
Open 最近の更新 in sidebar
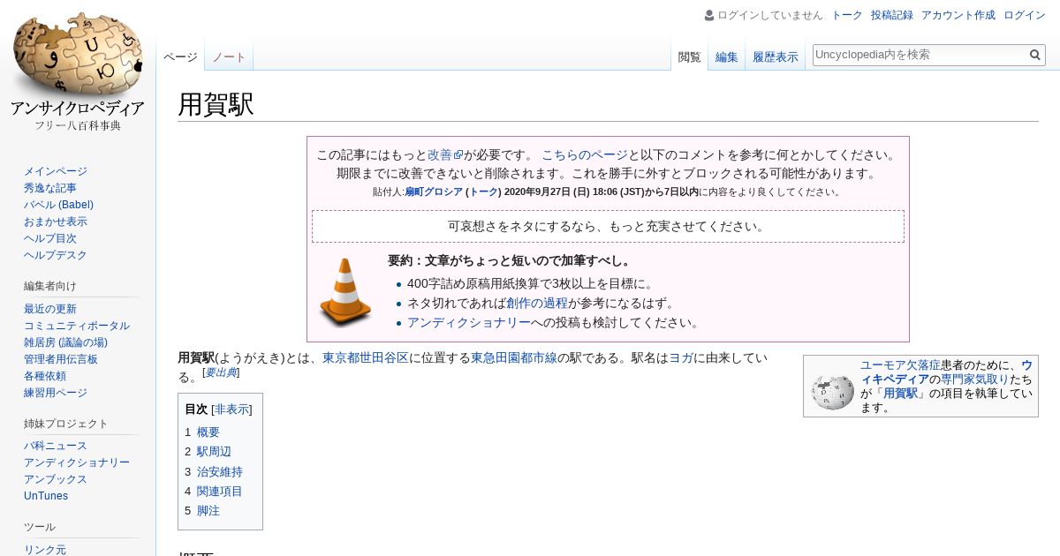pyautogui.click(x=50, y=309)
